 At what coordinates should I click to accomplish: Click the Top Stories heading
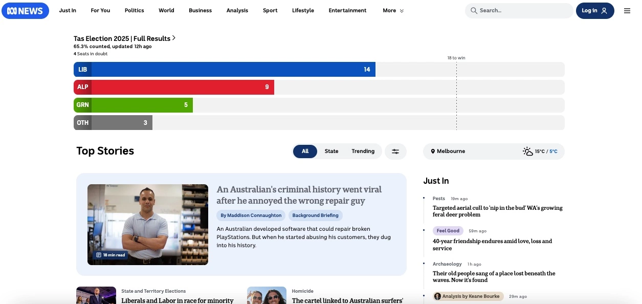[x=105, y=151]
